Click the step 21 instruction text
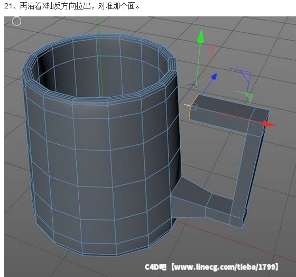The image size is (296, 277). click(x=72, y=6)
